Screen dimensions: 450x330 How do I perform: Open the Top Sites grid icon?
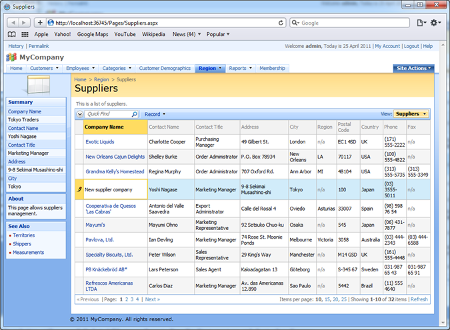coord(25,34)
